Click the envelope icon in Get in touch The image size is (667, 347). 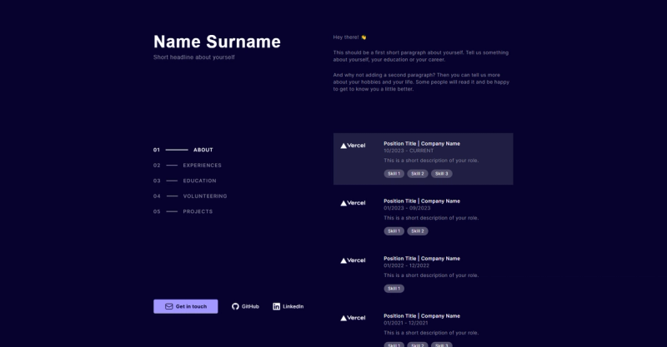pos(169,306)
